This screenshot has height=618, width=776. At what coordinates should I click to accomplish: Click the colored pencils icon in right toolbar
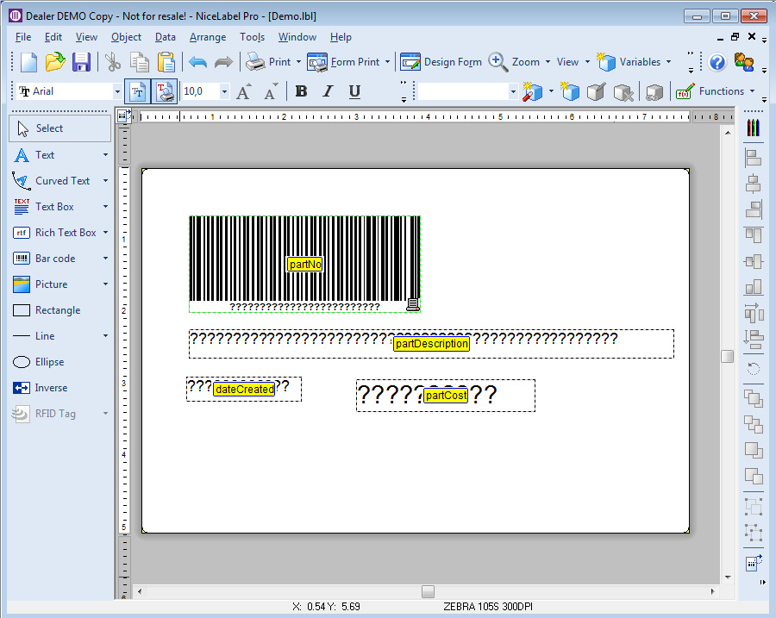click(754, 128)
